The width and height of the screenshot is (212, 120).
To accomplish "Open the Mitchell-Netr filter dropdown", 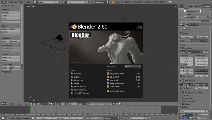I will (x=201, y=85).
